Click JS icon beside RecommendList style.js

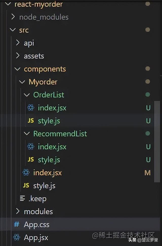(x=31, y=160)
